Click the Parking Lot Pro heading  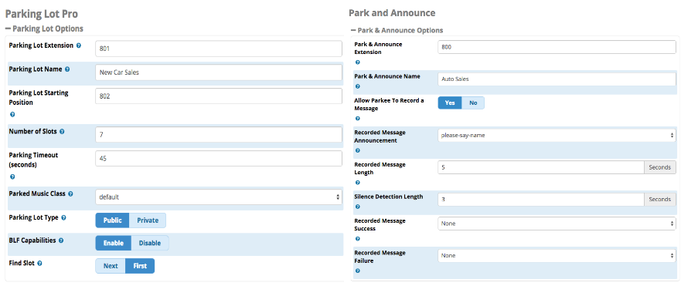(42, 14)
